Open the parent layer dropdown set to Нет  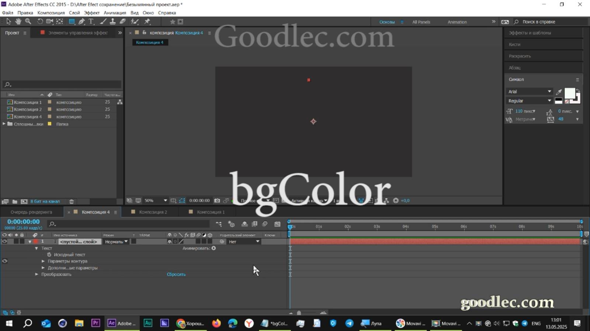(x=243, y=242)
